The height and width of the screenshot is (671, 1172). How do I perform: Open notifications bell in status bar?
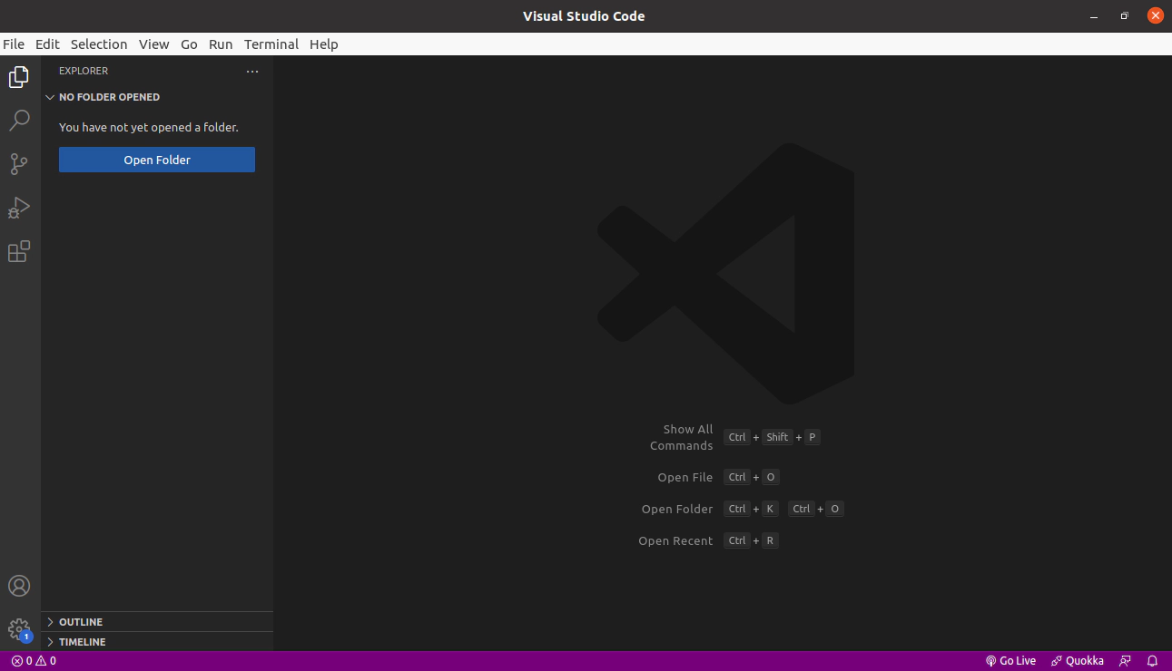tap(1153, 661)
